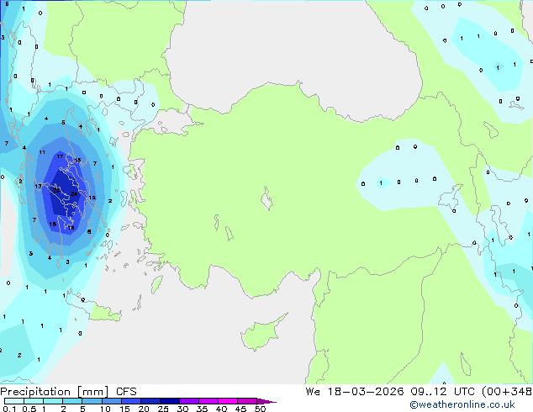This screenshot has width=533, height=412.
Task: Click the '13' precipitation value on the map
Action: [38, 186]
